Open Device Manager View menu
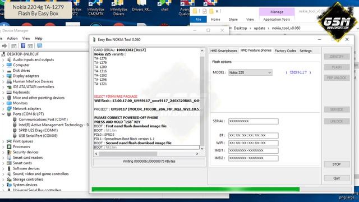 click(x=26, y=39)
